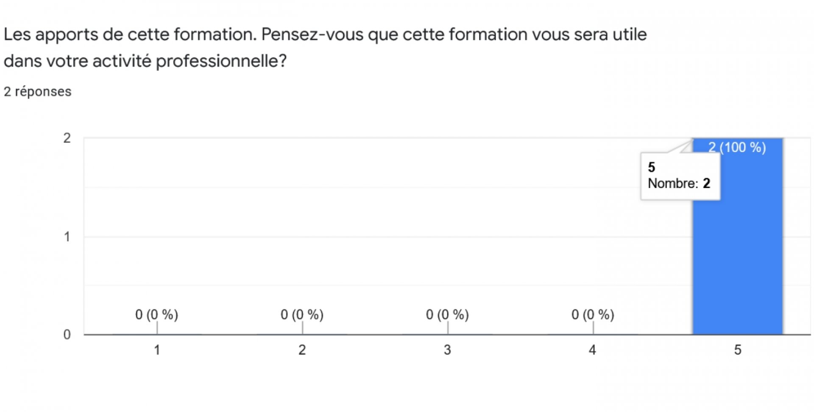Select the '2 (100 %)' bar label
The image size is (814, 412).
pos(737,147)
